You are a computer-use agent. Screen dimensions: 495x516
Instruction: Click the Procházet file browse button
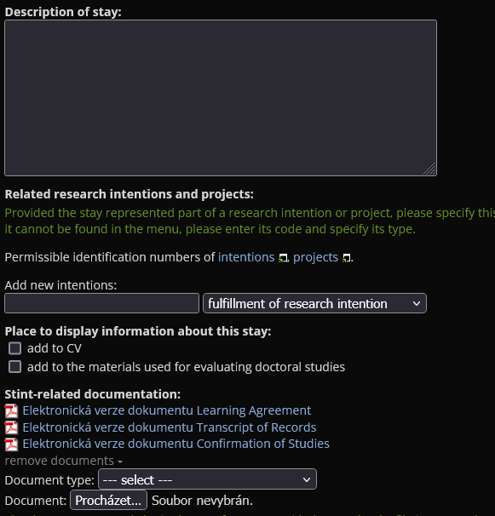click(x=108, y=500)
